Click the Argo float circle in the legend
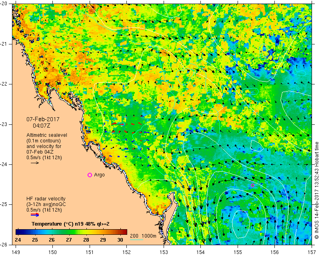Viewport: 320px width, 256px height. coord(90,175)
